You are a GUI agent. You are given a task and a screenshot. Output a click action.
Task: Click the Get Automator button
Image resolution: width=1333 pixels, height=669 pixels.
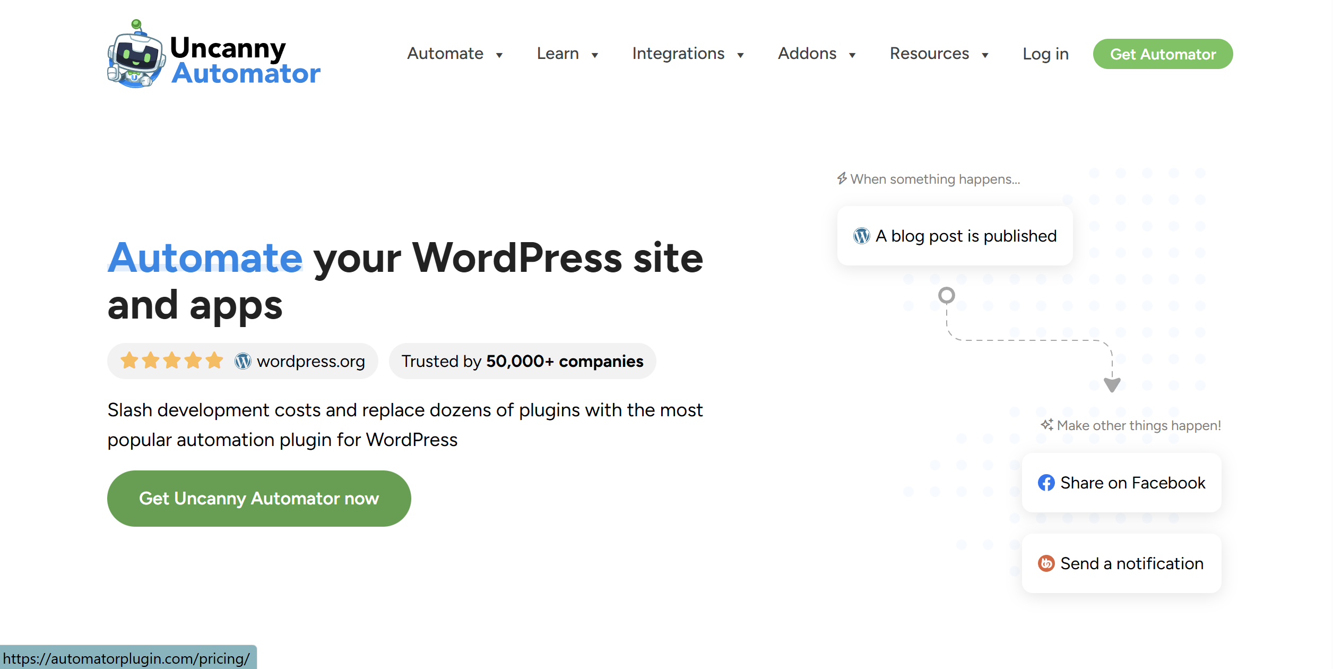[1163, 54]
